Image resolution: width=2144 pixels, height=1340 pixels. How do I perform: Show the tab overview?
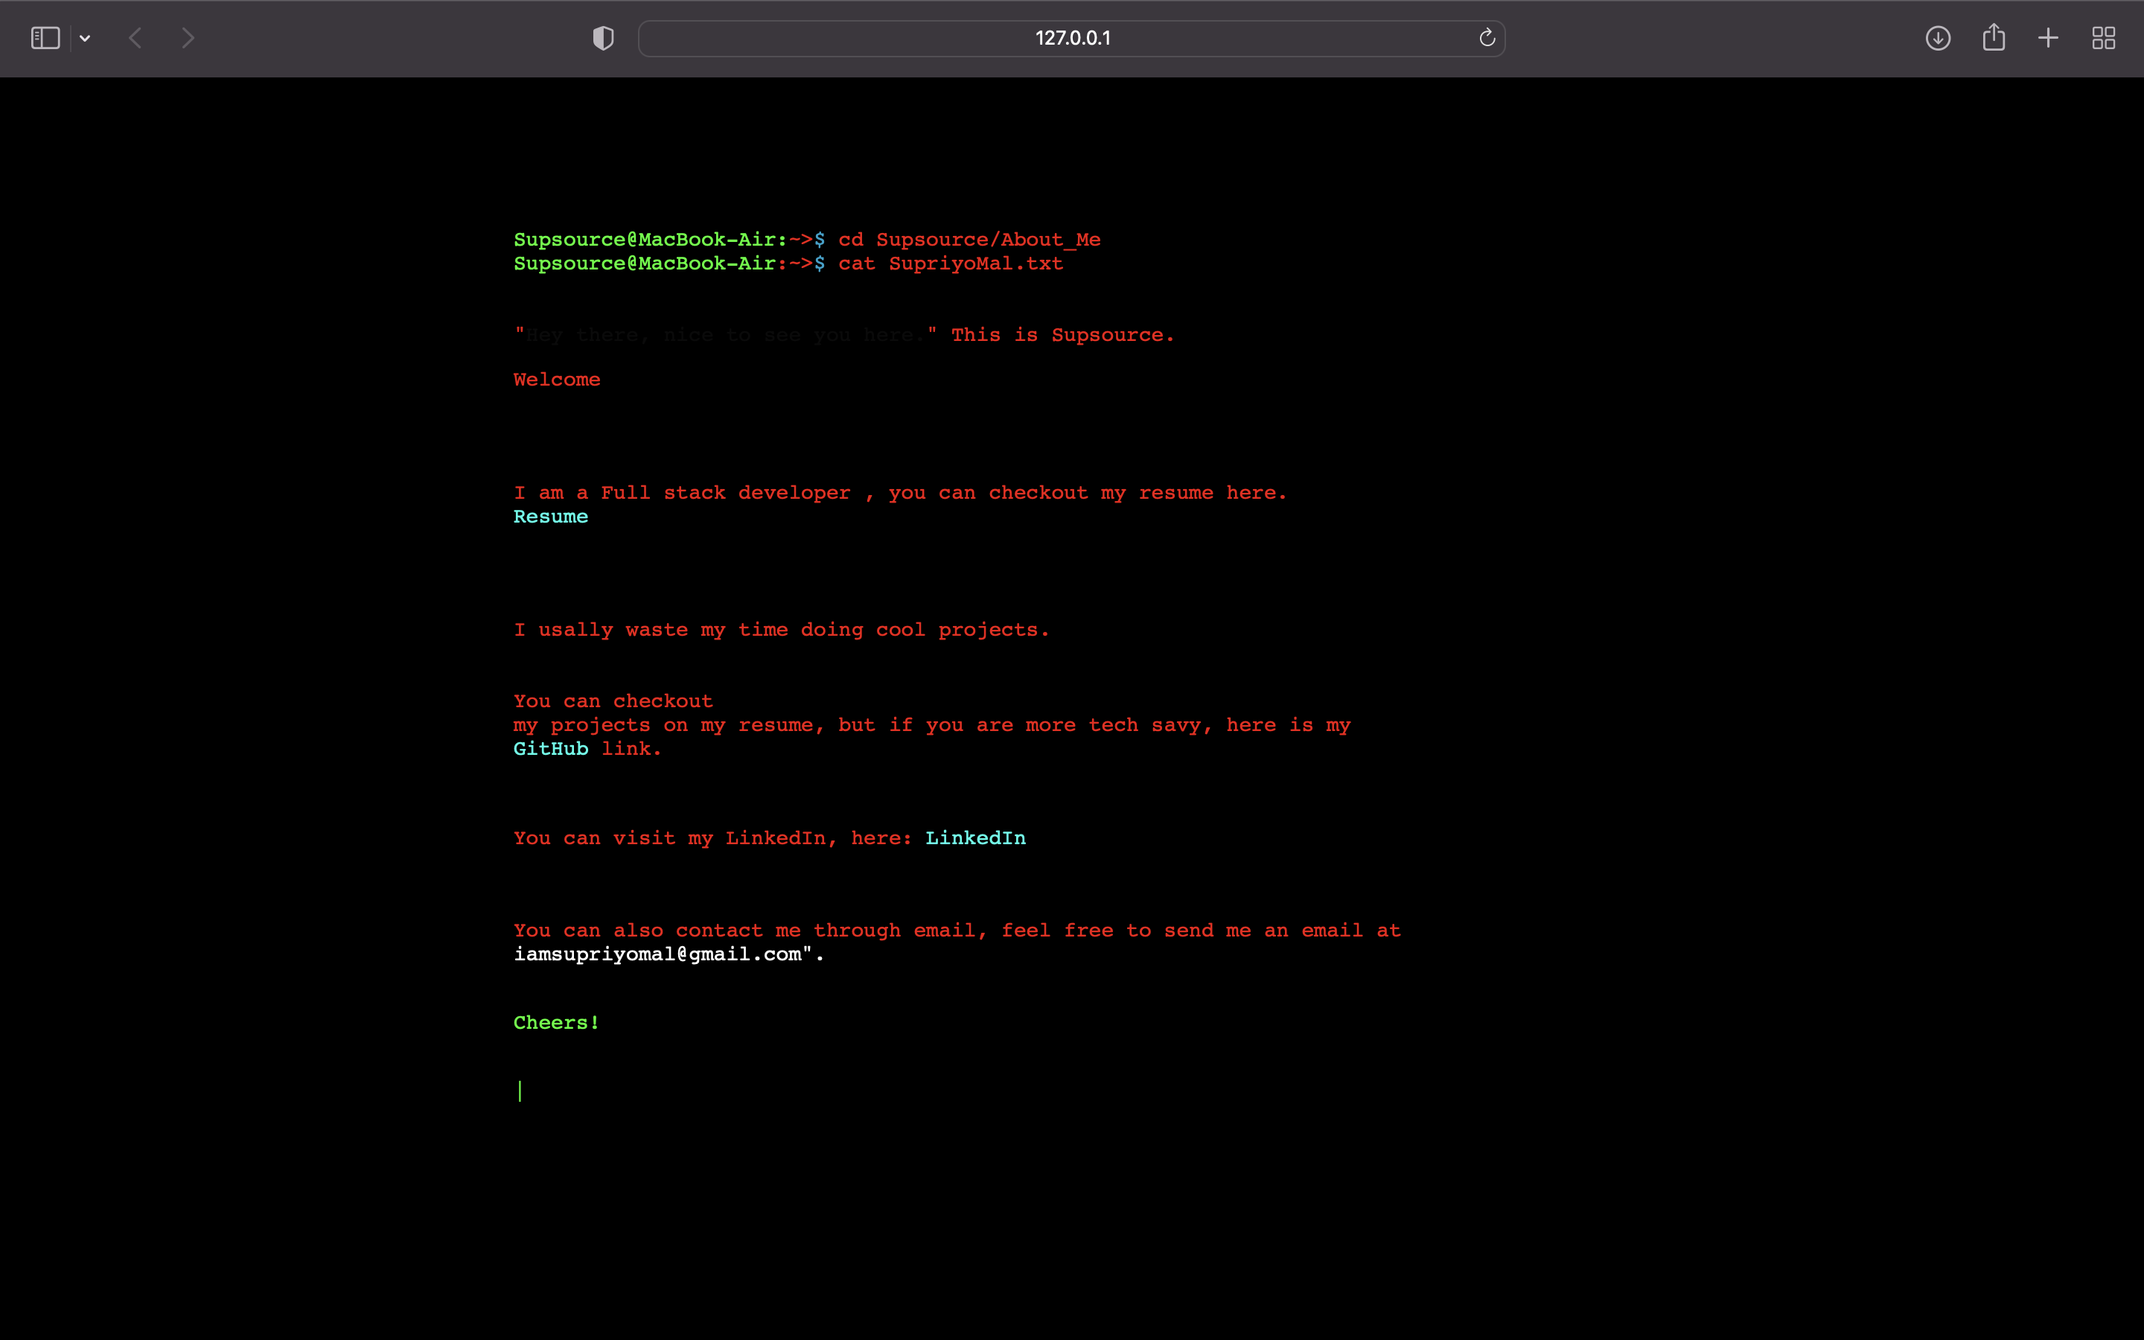click(x=2103, y=38)
